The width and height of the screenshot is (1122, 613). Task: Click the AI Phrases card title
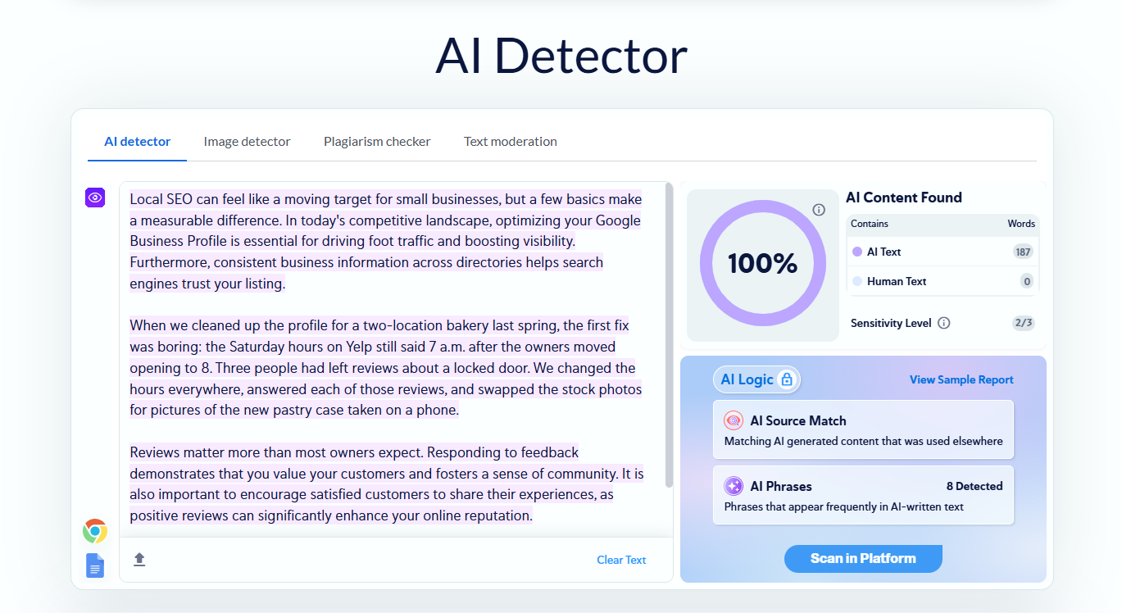[x=781, y=486]
